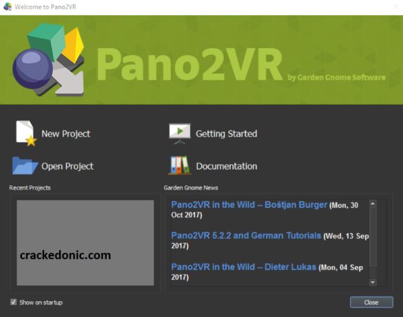Open the Documentation label
The width and height of the screenshot is (403, 317).
227,166
